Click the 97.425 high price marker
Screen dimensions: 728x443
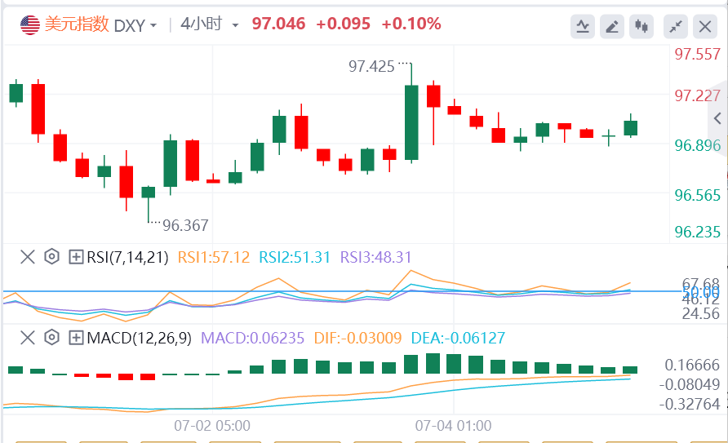tap(371, 66)
